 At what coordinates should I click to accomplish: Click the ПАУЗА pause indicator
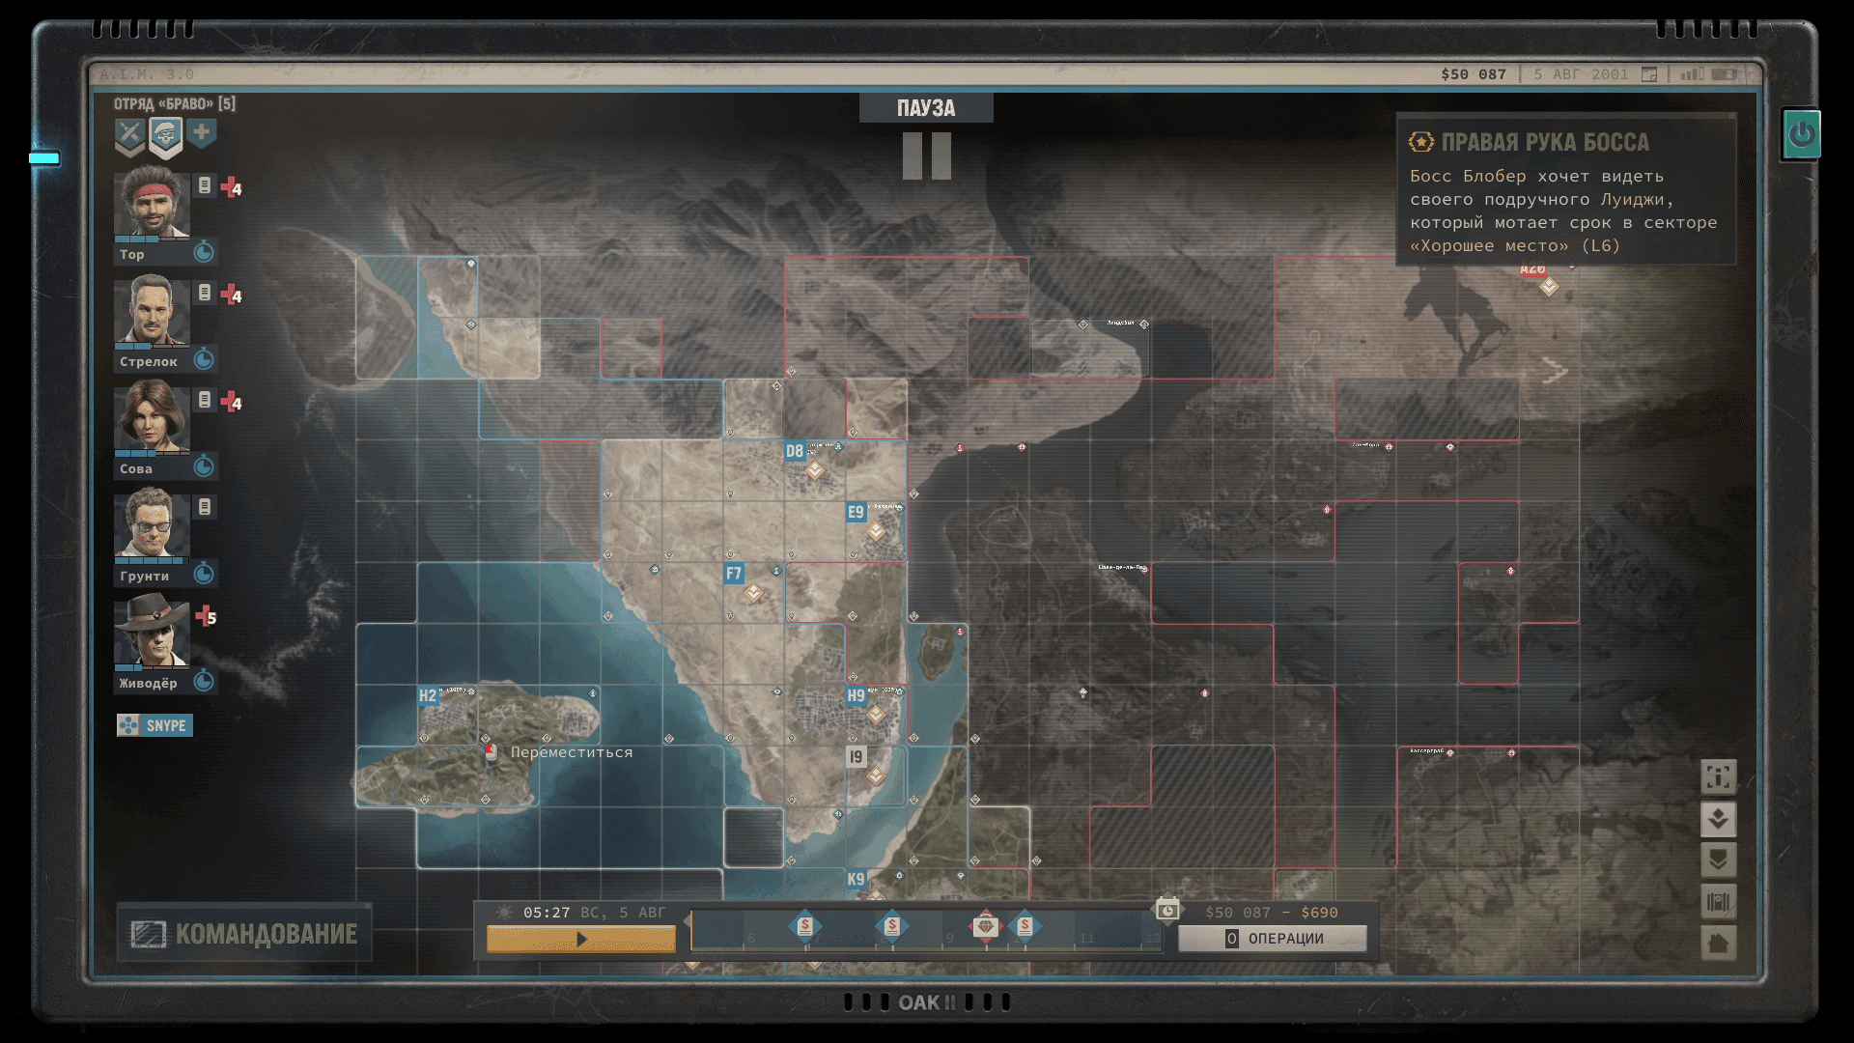(926, 107)
